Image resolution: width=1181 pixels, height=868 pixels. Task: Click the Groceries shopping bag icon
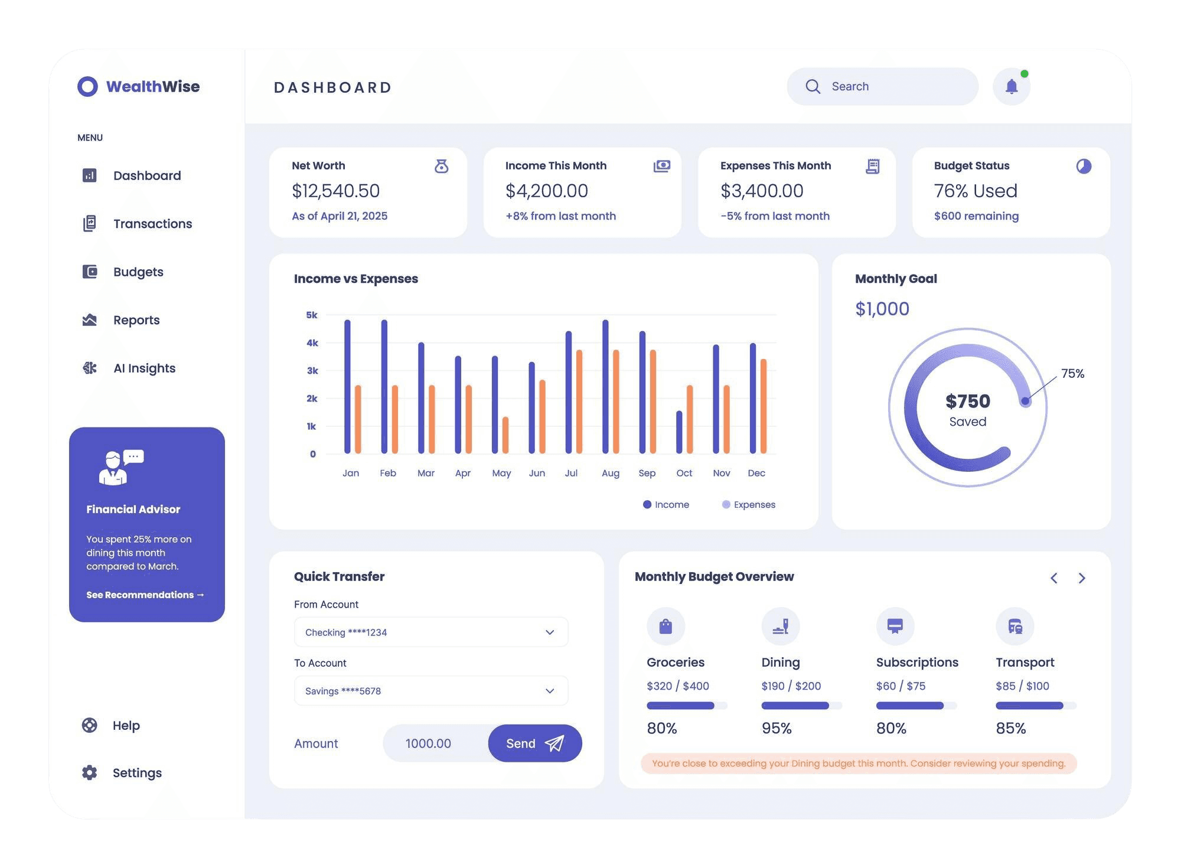(x=665, y=626)
